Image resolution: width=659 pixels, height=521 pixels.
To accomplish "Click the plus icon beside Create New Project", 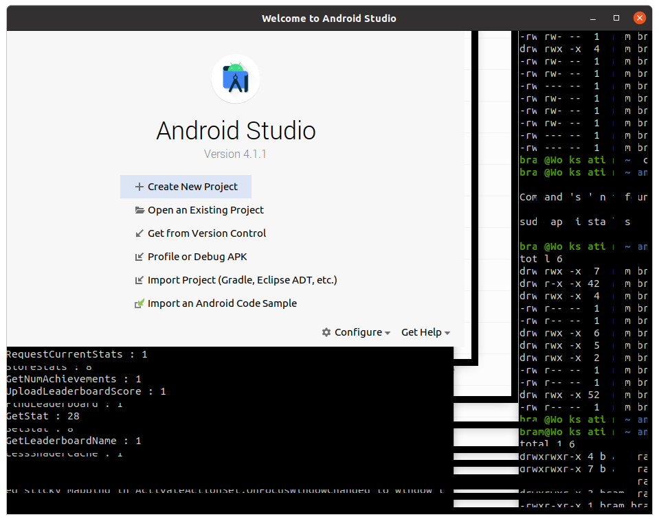I will [x=139, y=187].
